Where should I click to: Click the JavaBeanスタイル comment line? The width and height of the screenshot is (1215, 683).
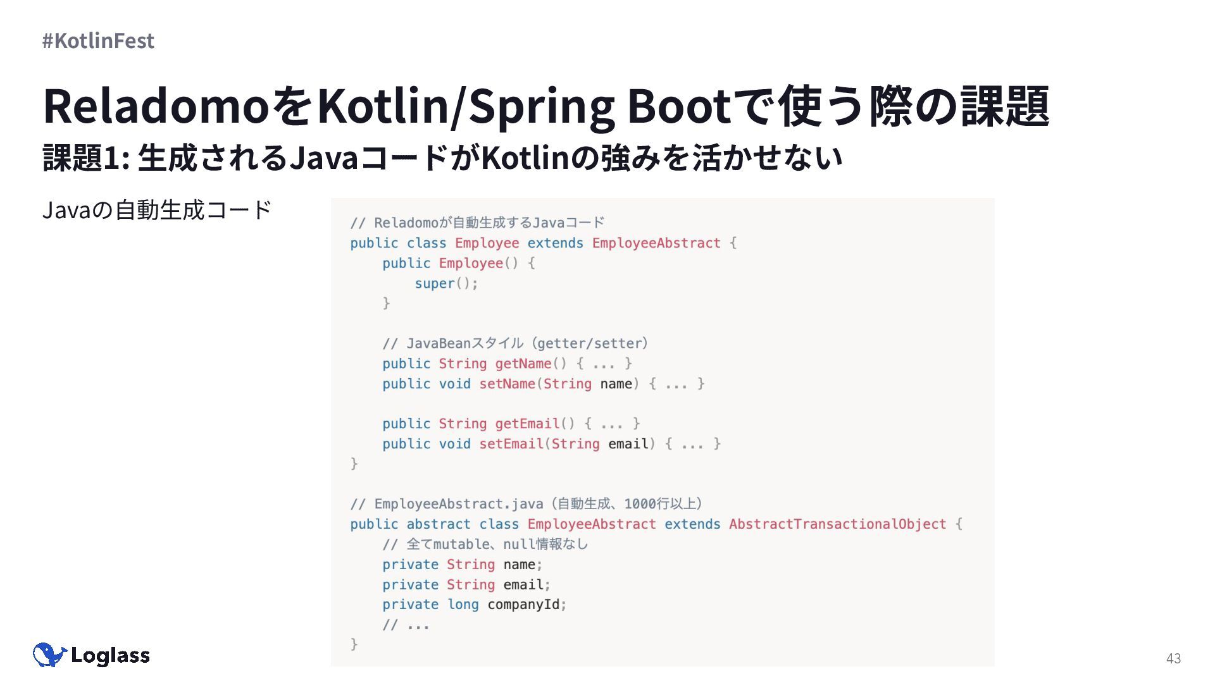(514, 343)
